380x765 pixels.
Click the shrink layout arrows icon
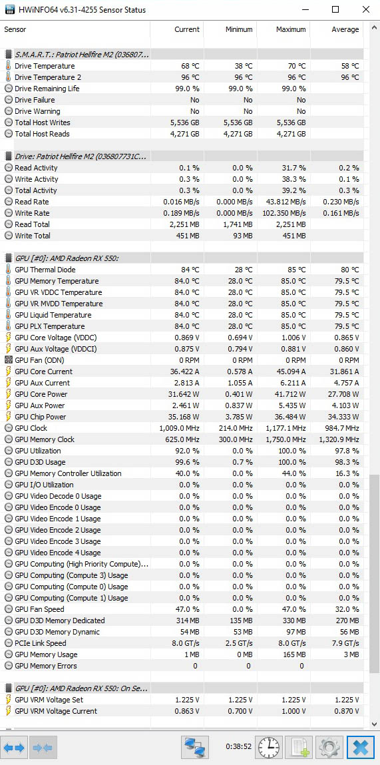(43, 747)
